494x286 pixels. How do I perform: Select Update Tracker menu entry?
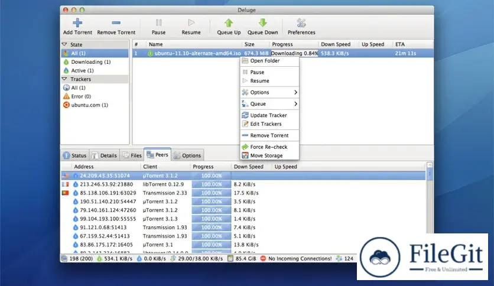click(x=269, y=115)
